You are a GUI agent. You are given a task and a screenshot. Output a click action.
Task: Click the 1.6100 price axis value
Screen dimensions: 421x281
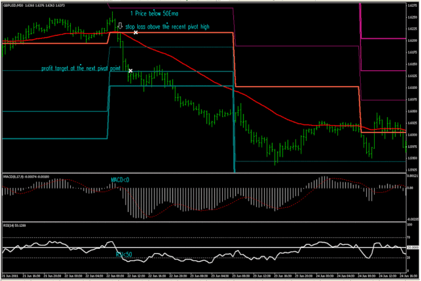point(412,88)
